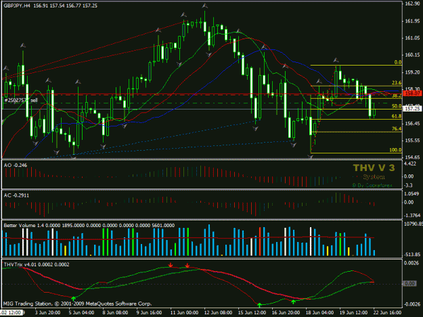Select the fractal arrow above the 0.0 Fibonacci swing high
This screenshot has width=423, height=317.
coord(336,59)
